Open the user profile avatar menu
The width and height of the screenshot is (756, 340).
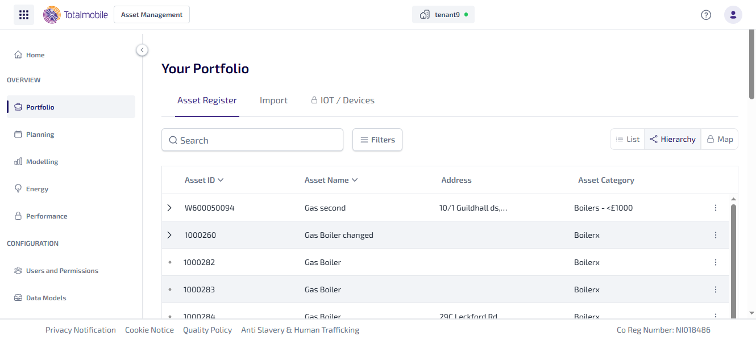click(733, 15)
